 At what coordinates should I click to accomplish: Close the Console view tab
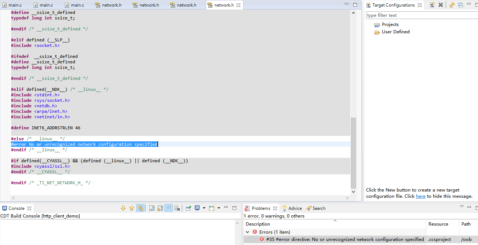[29, 208]
